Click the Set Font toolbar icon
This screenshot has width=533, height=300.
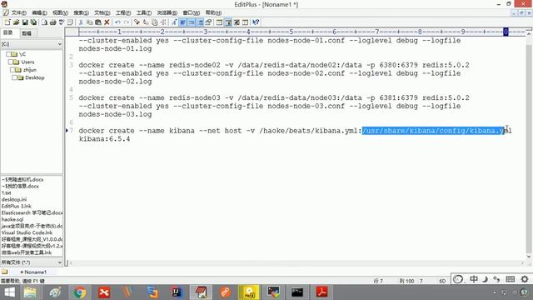click(174, 22)
